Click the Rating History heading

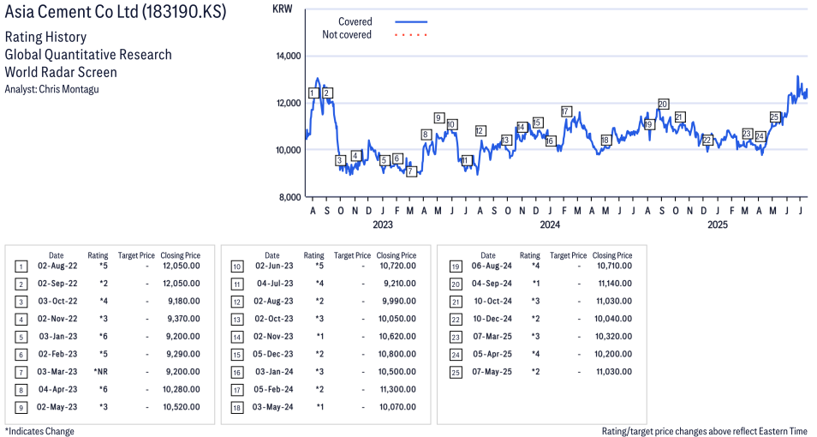[x=46, y=37]
